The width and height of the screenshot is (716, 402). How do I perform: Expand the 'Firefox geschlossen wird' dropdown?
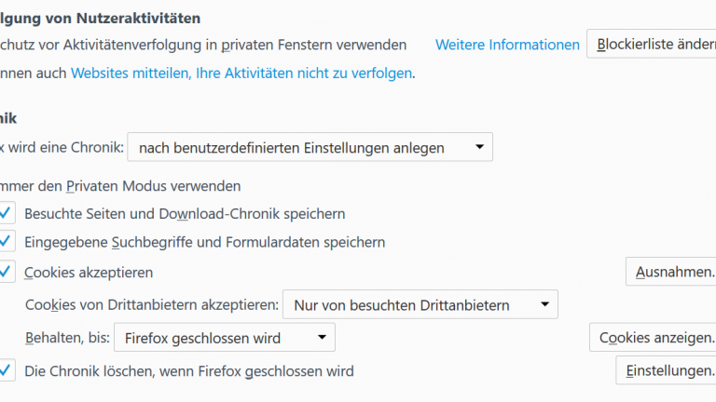[x=224, y=338]
